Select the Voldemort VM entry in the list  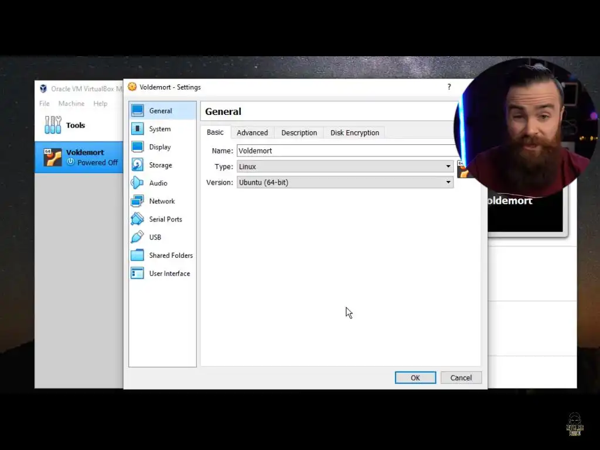79,157
